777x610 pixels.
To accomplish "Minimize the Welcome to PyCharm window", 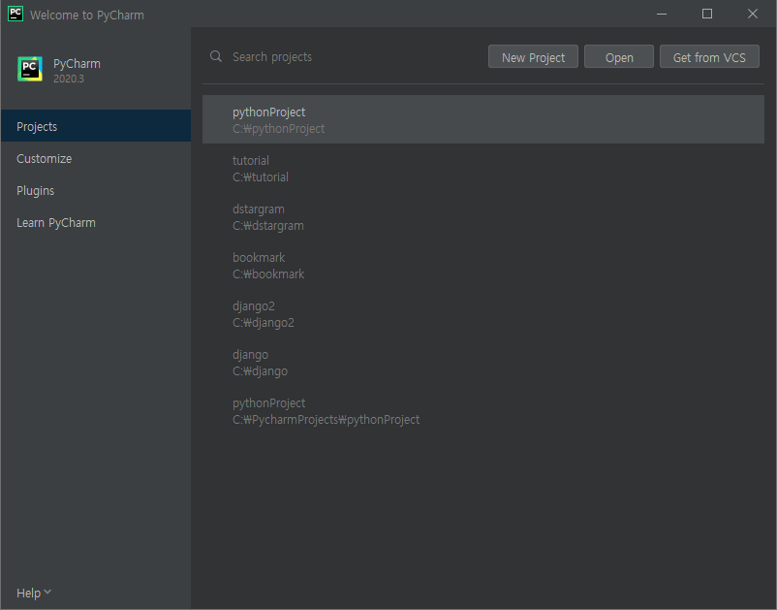I will 662,14.
